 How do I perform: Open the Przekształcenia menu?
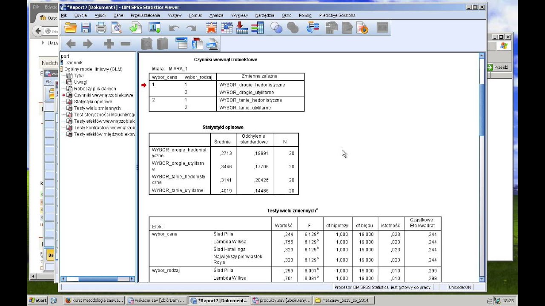coord(145,15)
